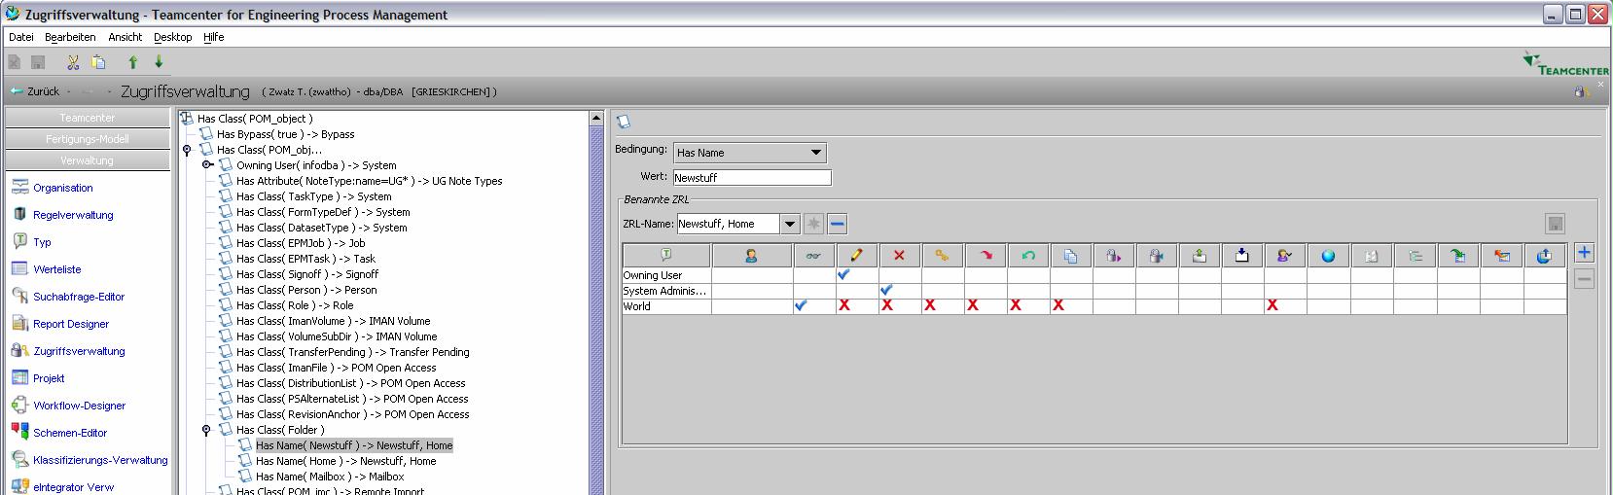
Task: Open Suchabfrage-Editor in the sidebar
Action: (79, 297)
